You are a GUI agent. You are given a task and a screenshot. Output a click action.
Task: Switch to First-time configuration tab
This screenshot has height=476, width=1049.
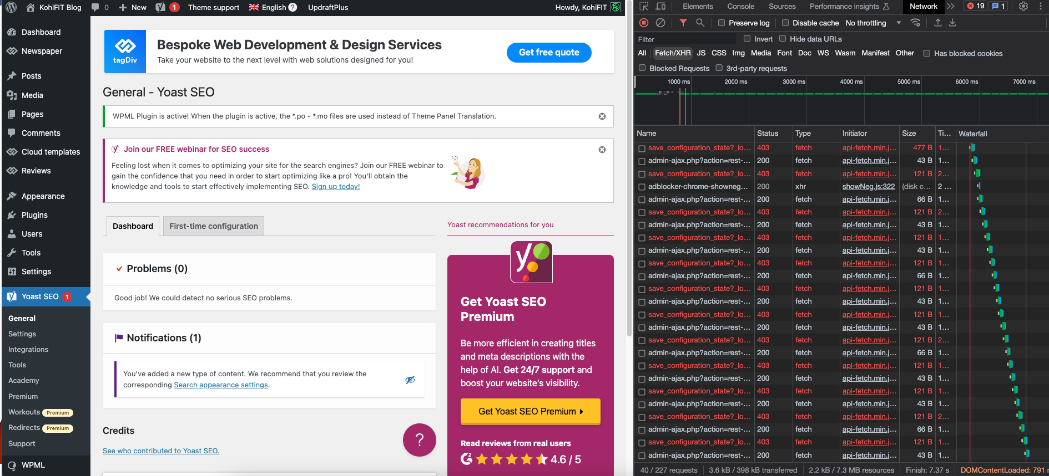coord(214,226)
